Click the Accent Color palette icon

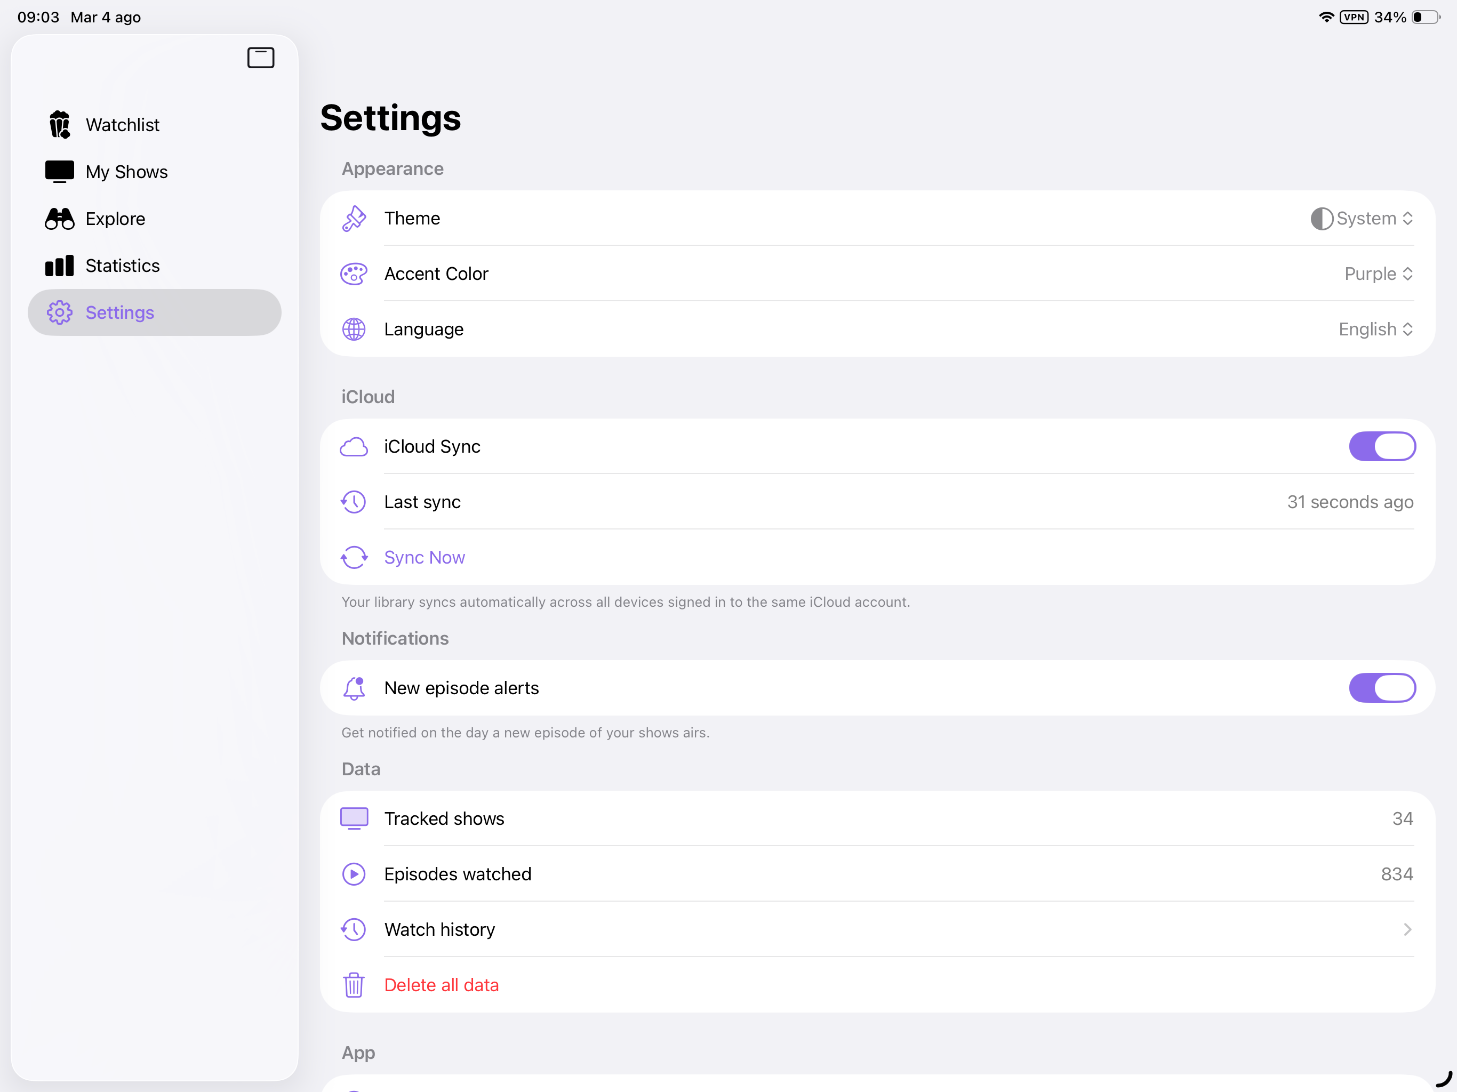coord(354,274)
